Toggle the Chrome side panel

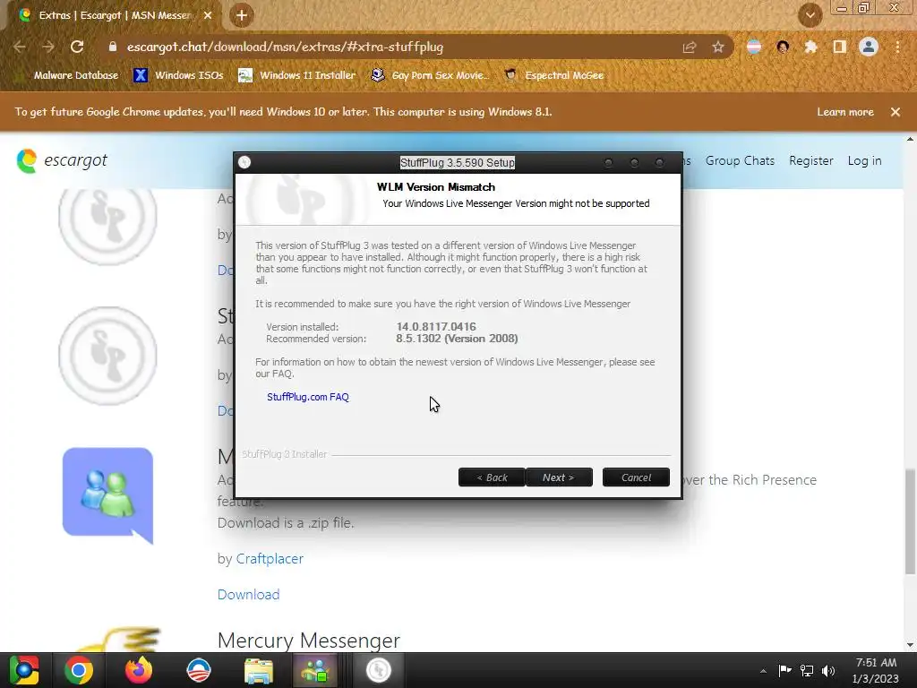tap(840, 47)
